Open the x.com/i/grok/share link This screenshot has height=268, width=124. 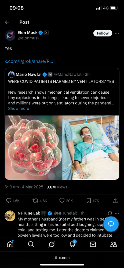29,61
